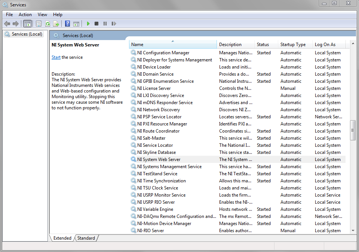Image resolution: width=359 pixels, height=252 pixels.
Task: Switch to the Standard tab
Action: click(86, 238)
